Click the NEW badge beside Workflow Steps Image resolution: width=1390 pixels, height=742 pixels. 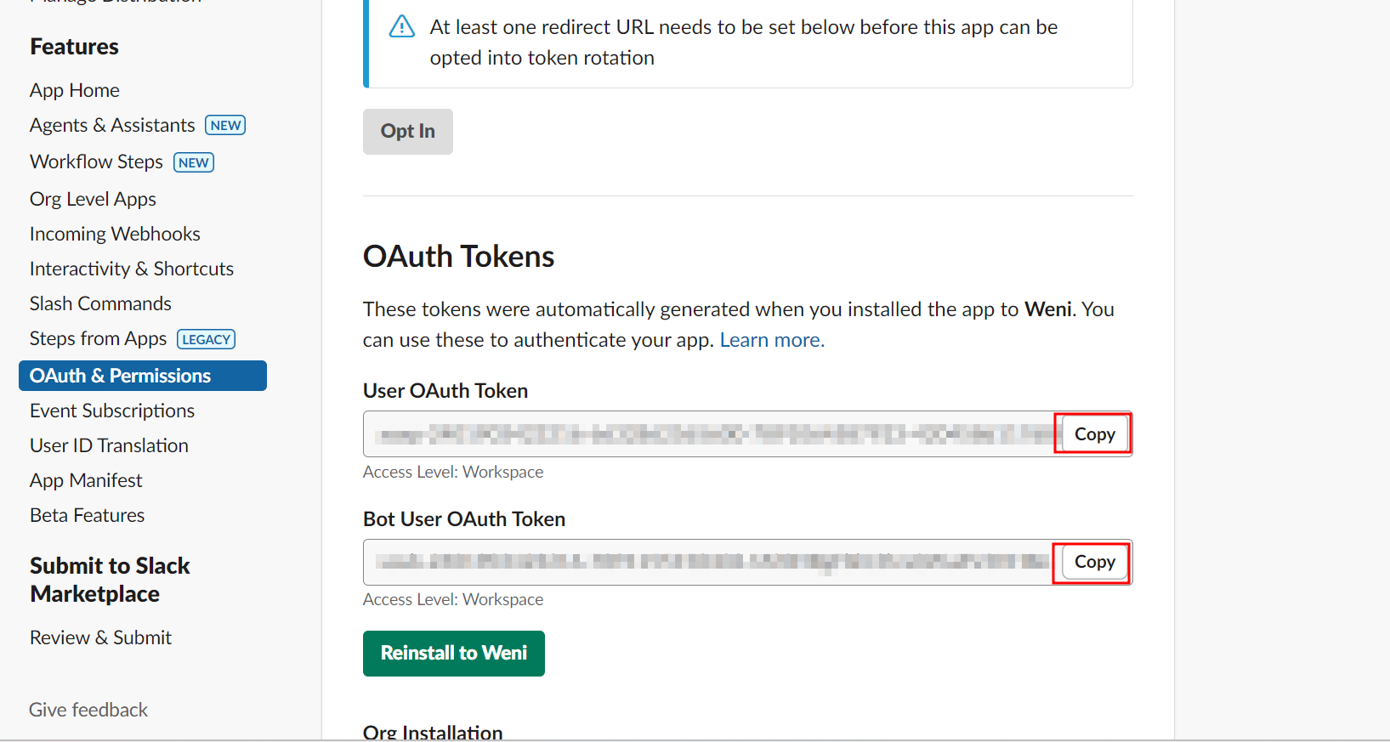(x=193, y=161)
